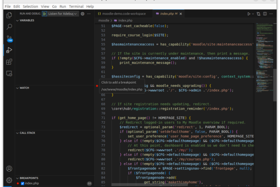The height and width of the screenshot is (187, 280).
Task: Open the Selection menu
Action: pyautogui.click(x=30, y=7)
